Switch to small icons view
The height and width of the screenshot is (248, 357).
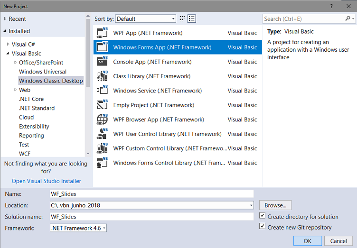point(182,18)
